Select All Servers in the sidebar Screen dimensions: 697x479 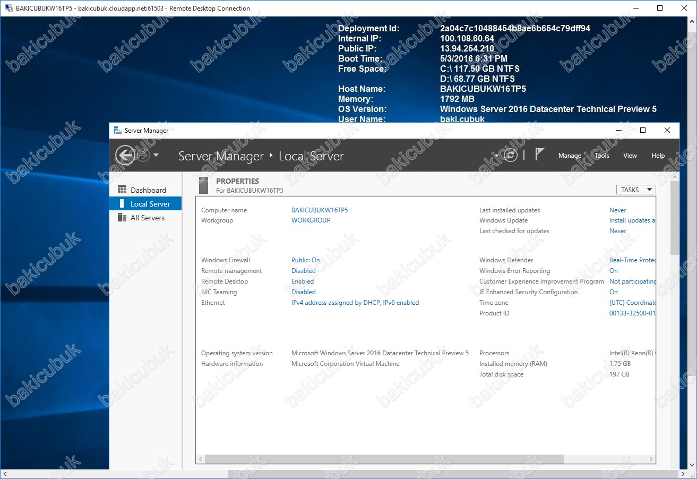(145, 218)
